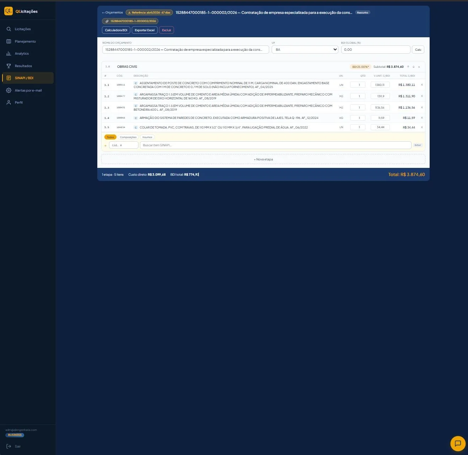Click the Calculadora BDI button
468x455 pixels.
click(116, 30)
